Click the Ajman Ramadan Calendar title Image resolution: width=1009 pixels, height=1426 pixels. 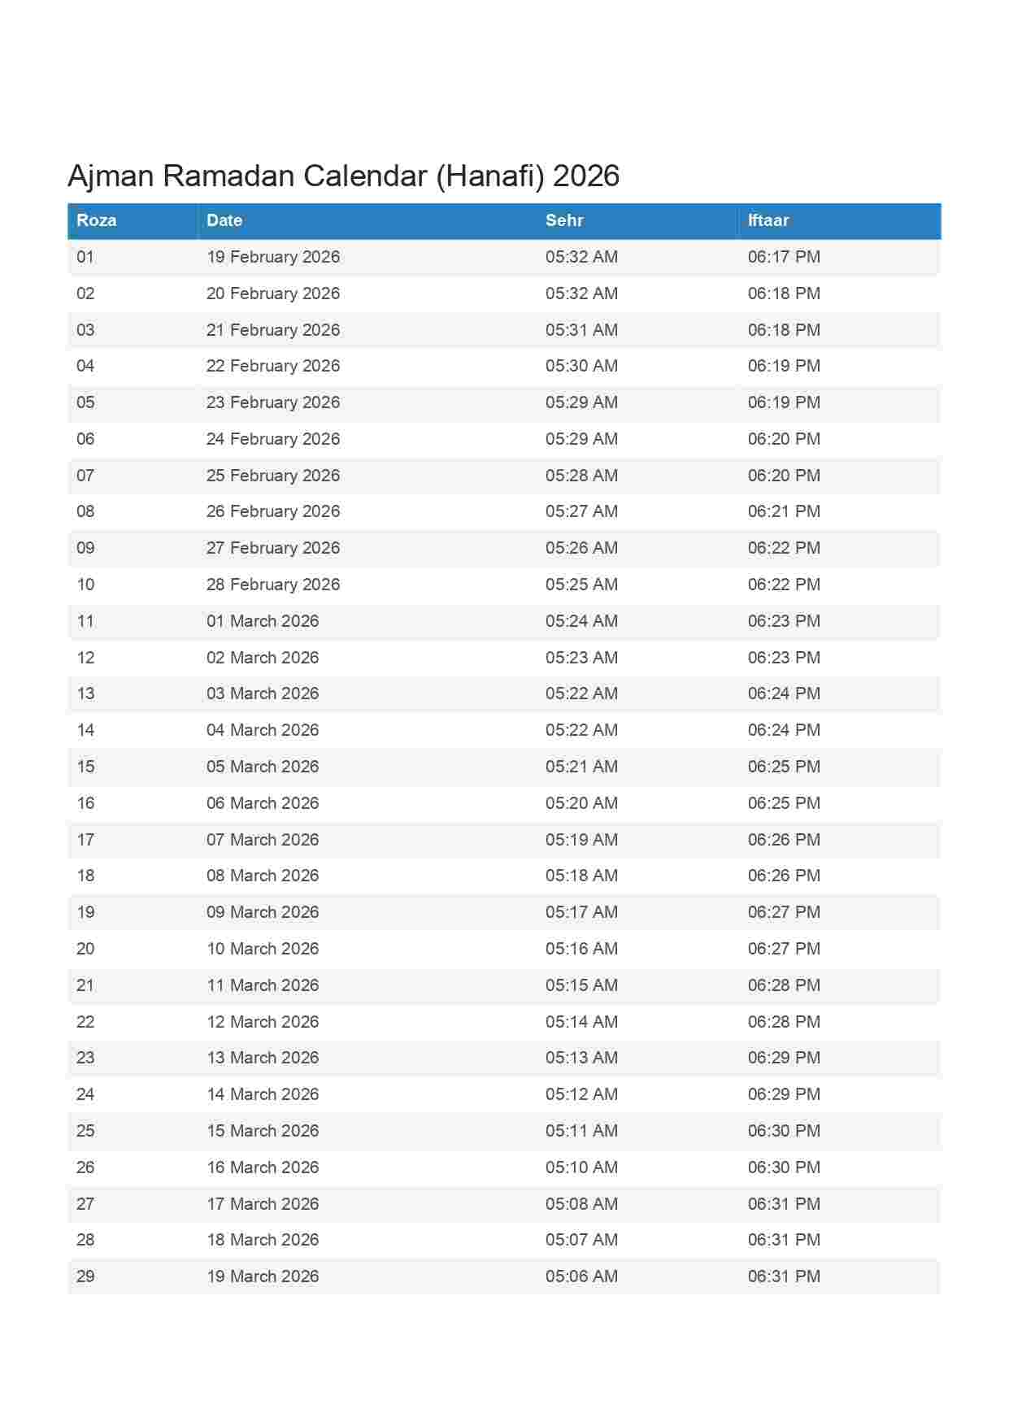tap(343, 176)
